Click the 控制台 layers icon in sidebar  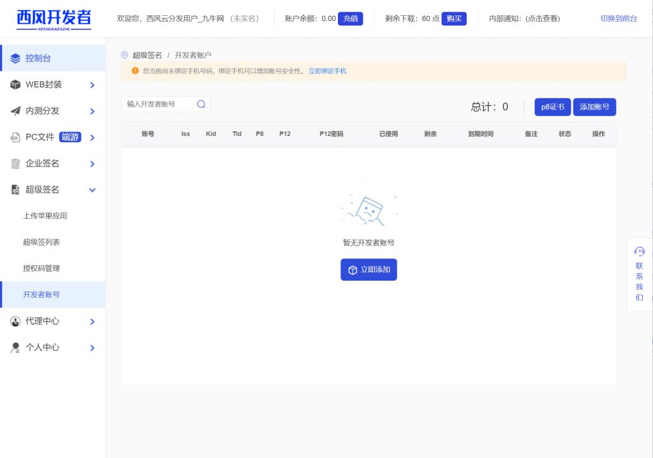pyautogui.click(x=15, y=58)
